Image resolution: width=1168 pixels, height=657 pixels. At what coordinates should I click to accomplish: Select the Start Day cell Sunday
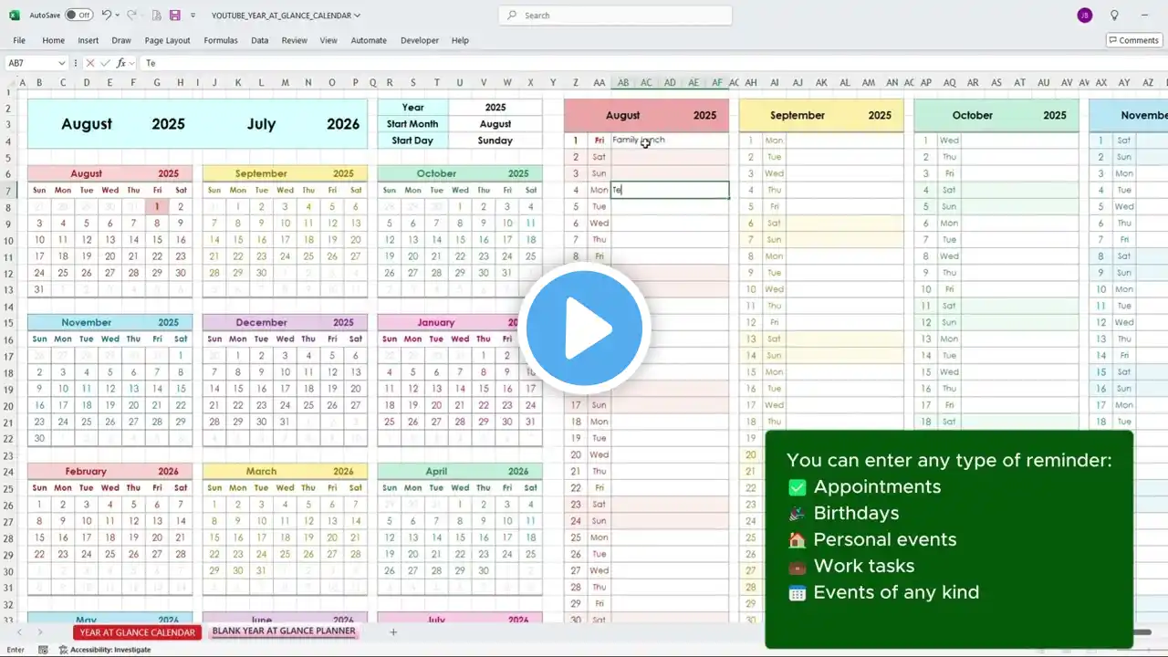coord(495,141)
